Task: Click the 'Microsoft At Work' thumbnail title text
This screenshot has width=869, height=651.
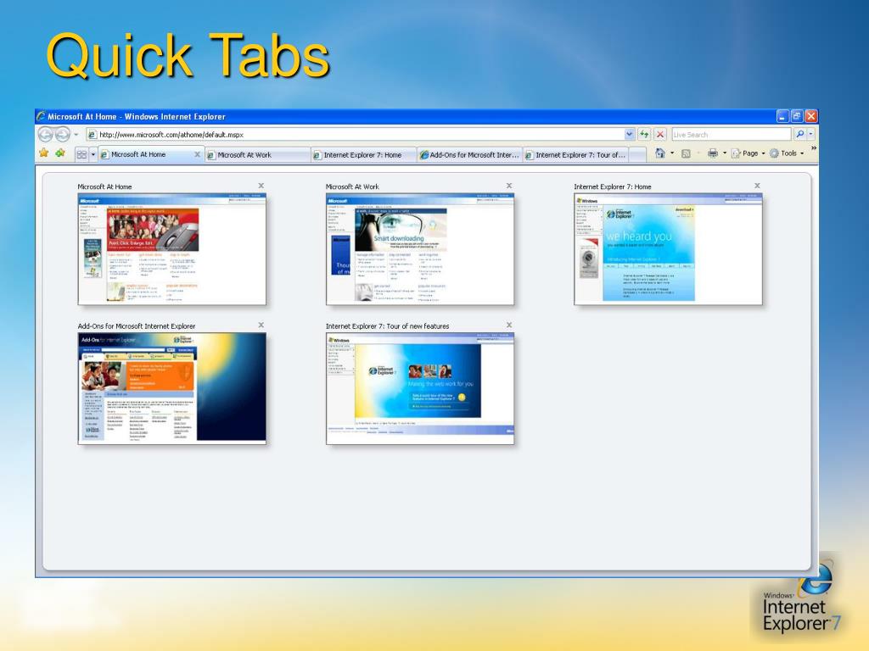Action: pos(352,186)
